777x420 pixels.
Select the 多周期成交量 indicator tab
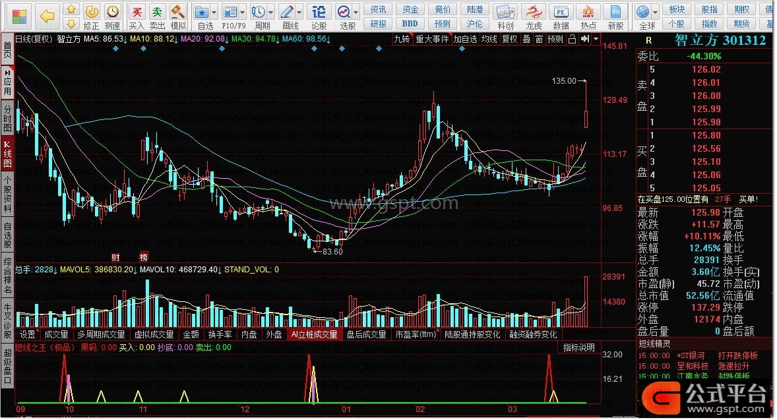101,335
